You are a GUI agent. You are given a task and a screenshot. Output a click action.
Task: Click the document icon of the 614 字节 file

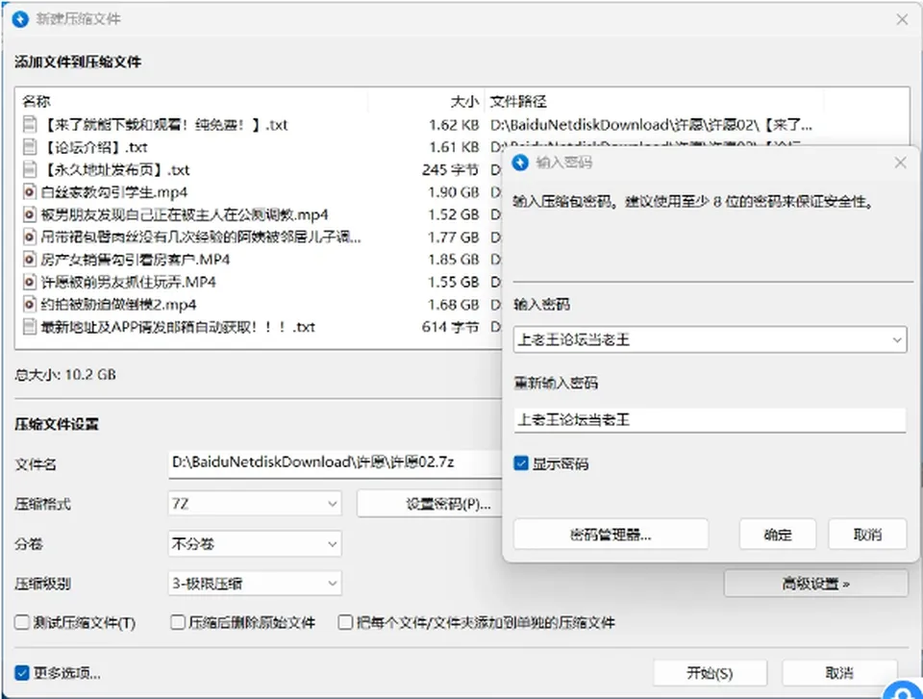[x=29, y=326]
